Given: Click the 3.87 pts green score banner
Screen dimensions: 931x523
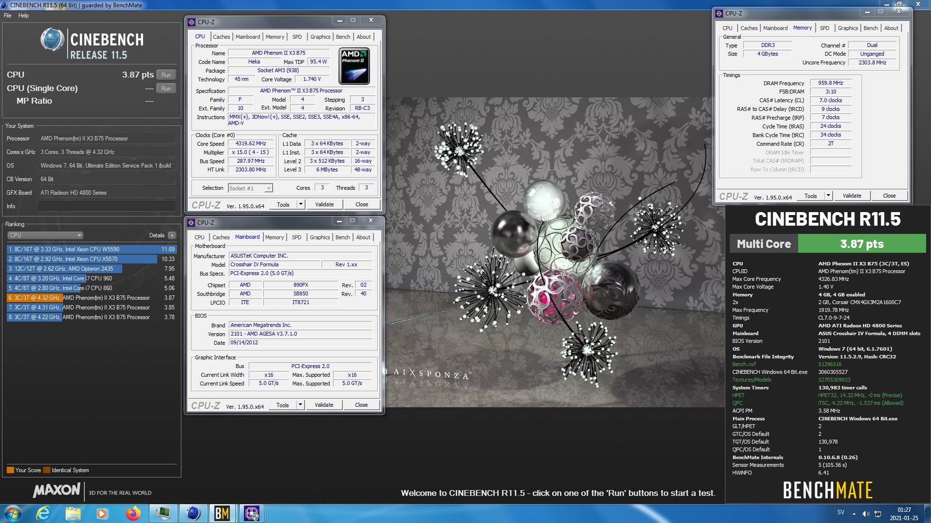Looking at the screenshot, I should (862, 244).
